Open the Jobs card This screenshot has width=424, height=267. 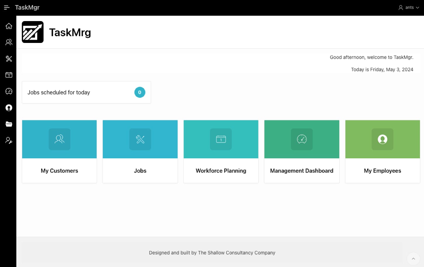(140, 151)
